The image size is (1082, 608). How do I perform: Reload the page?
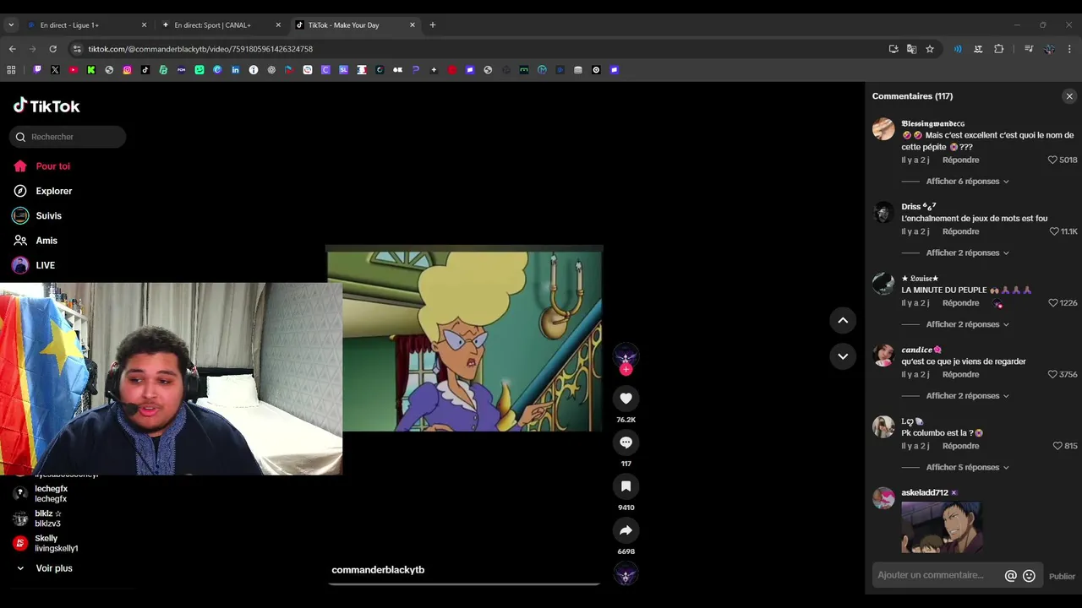pyautogui.click(x=52, y=49)
